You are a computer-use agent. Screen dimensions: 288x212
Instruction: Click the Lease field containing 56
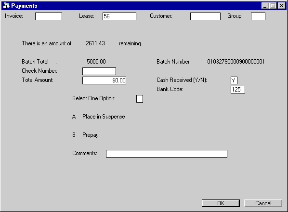point(119,16)
